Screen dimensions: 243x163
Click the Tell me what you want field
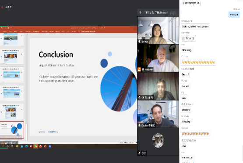[88, 31]
